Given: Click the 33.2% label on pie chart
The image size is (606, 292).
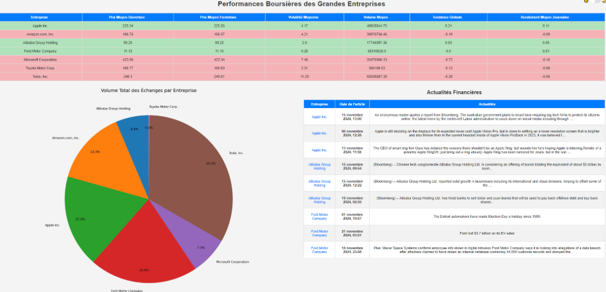Looking at the screenshot, I should (x=211, y=164).
